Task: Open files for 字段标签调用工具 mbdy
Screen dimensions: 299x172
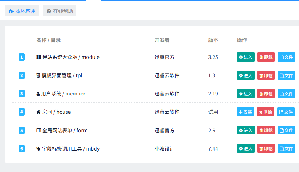Action: coord(286,149)
